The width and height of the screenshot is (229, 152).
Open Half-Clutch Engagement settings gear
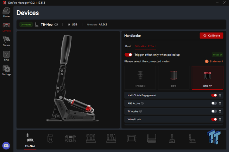pos(220,95)
